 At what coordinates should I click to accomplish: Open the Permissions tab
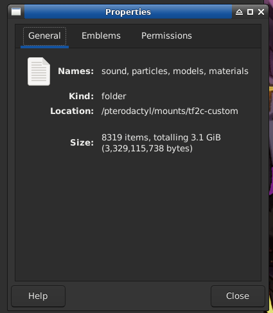point(166,36)
